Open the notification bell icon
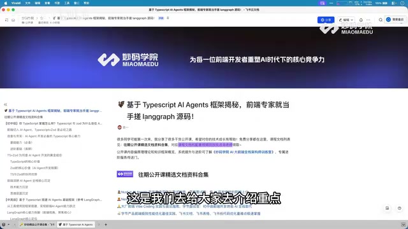 click(361, 20)
